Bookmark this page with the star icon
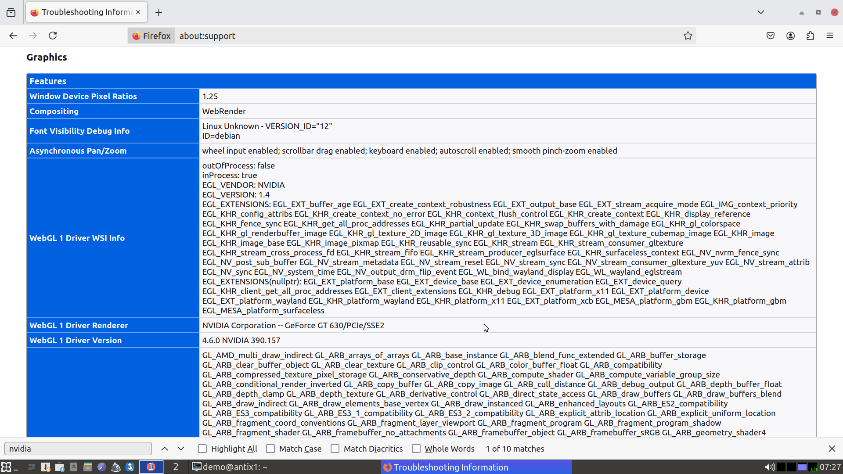 (x=688, y=36)
